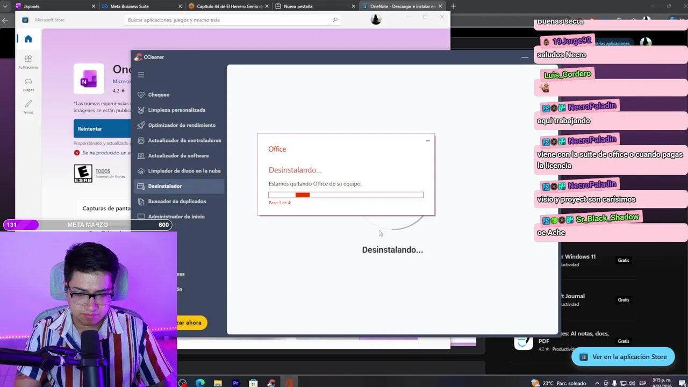Click Gratis next to the PDF app

point(623,341)
